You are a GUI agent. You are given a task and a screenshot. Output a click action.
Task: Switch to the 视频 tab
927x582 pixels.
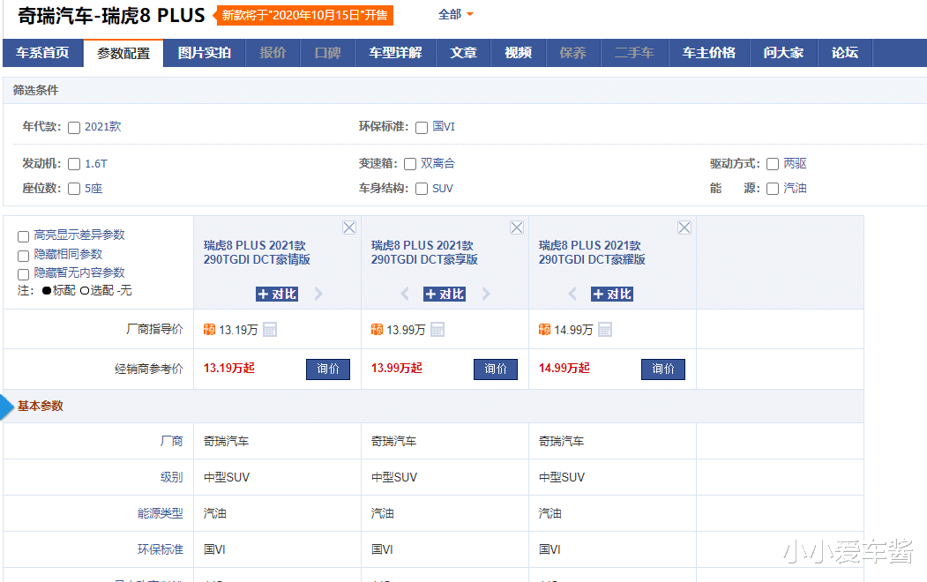519,53
